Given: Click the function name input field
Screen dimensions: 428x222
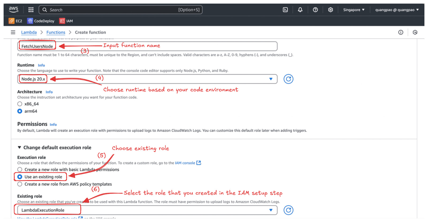Looking at the screenshot, I should click(147, 46).
